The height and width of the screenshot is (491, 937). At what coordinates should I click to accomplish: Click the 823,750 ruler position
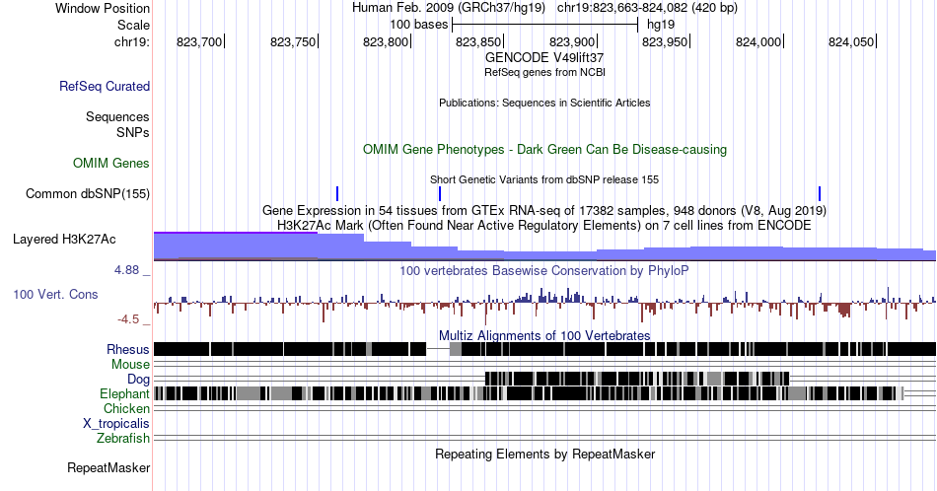293,41
